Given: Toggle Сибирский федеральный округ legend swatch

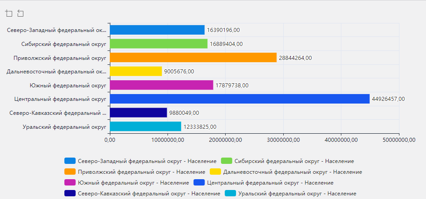Looking at the screenshot, I should 227,161.
